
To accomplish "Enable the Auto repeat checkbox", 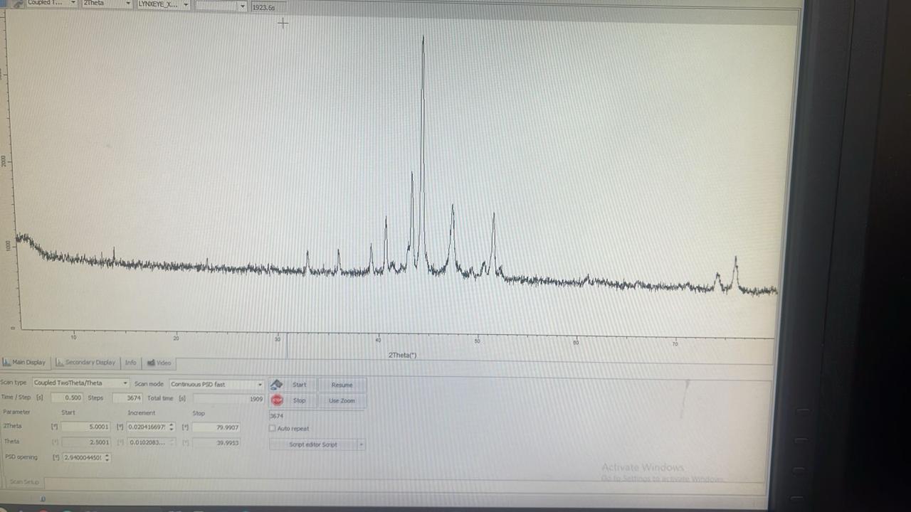I will click(x=273, y=429).
